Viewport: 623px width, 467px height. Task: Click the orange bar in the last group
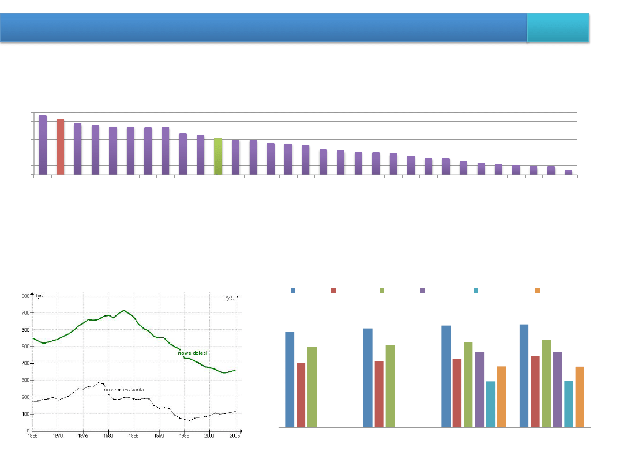[x=580, y=397]
